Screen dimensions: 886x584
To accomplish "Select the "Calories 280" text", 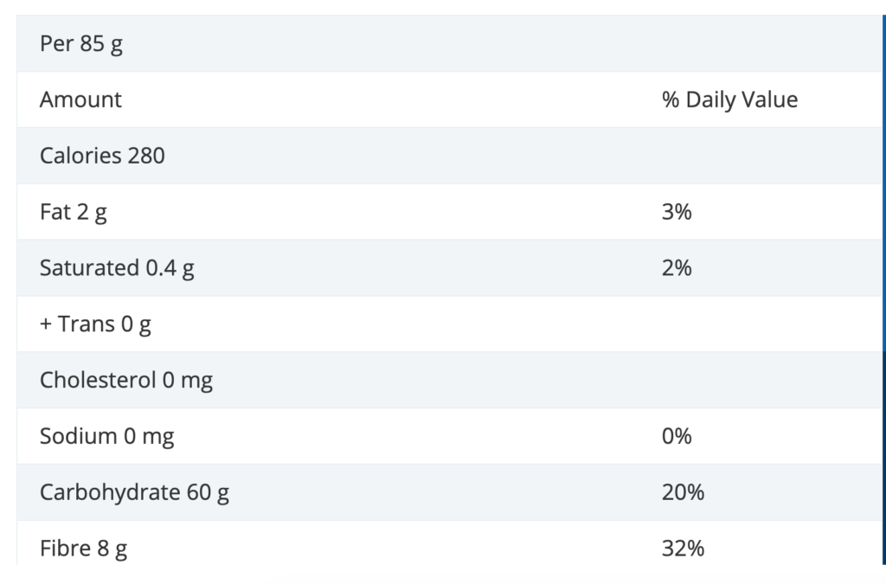I will [x=102, y=156].
